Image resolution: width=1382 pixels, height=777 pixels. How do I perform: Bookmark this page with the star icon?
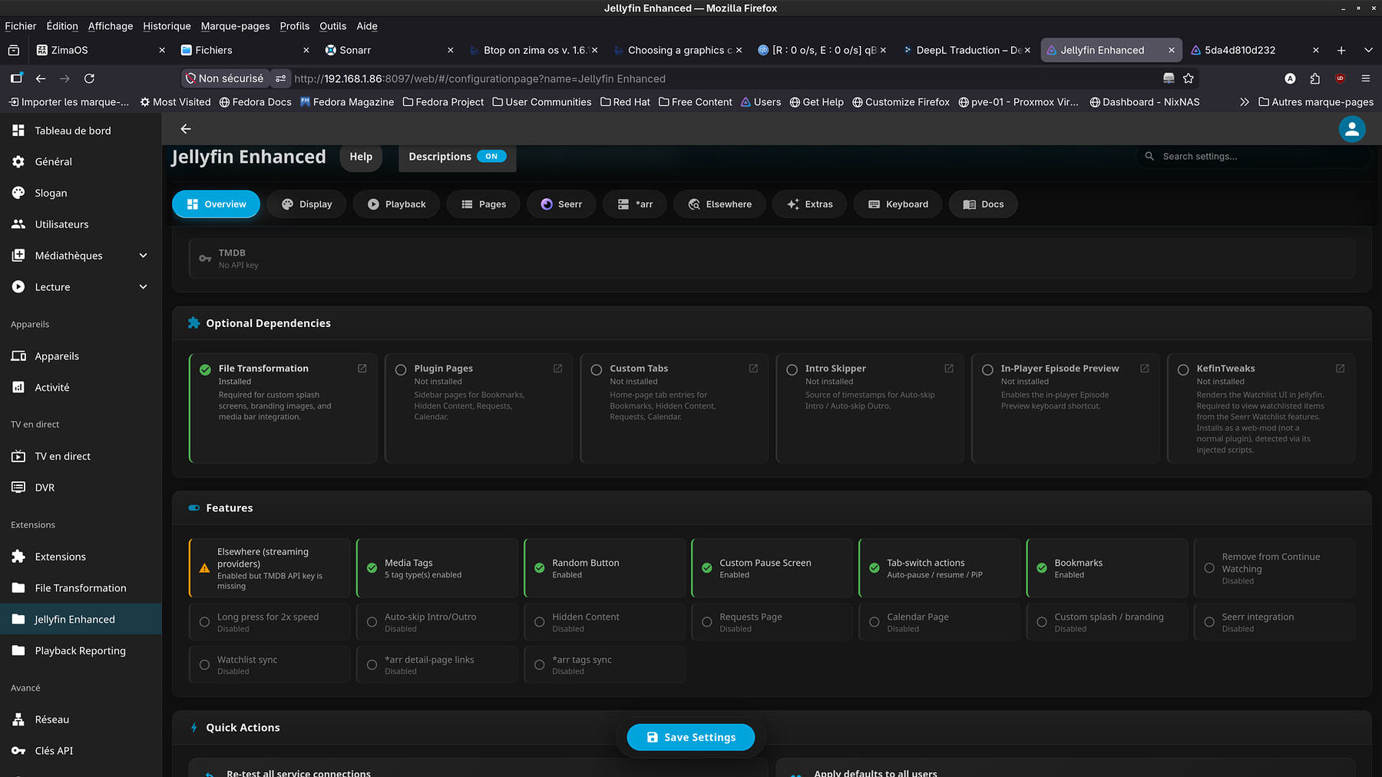pos(1189,78)
